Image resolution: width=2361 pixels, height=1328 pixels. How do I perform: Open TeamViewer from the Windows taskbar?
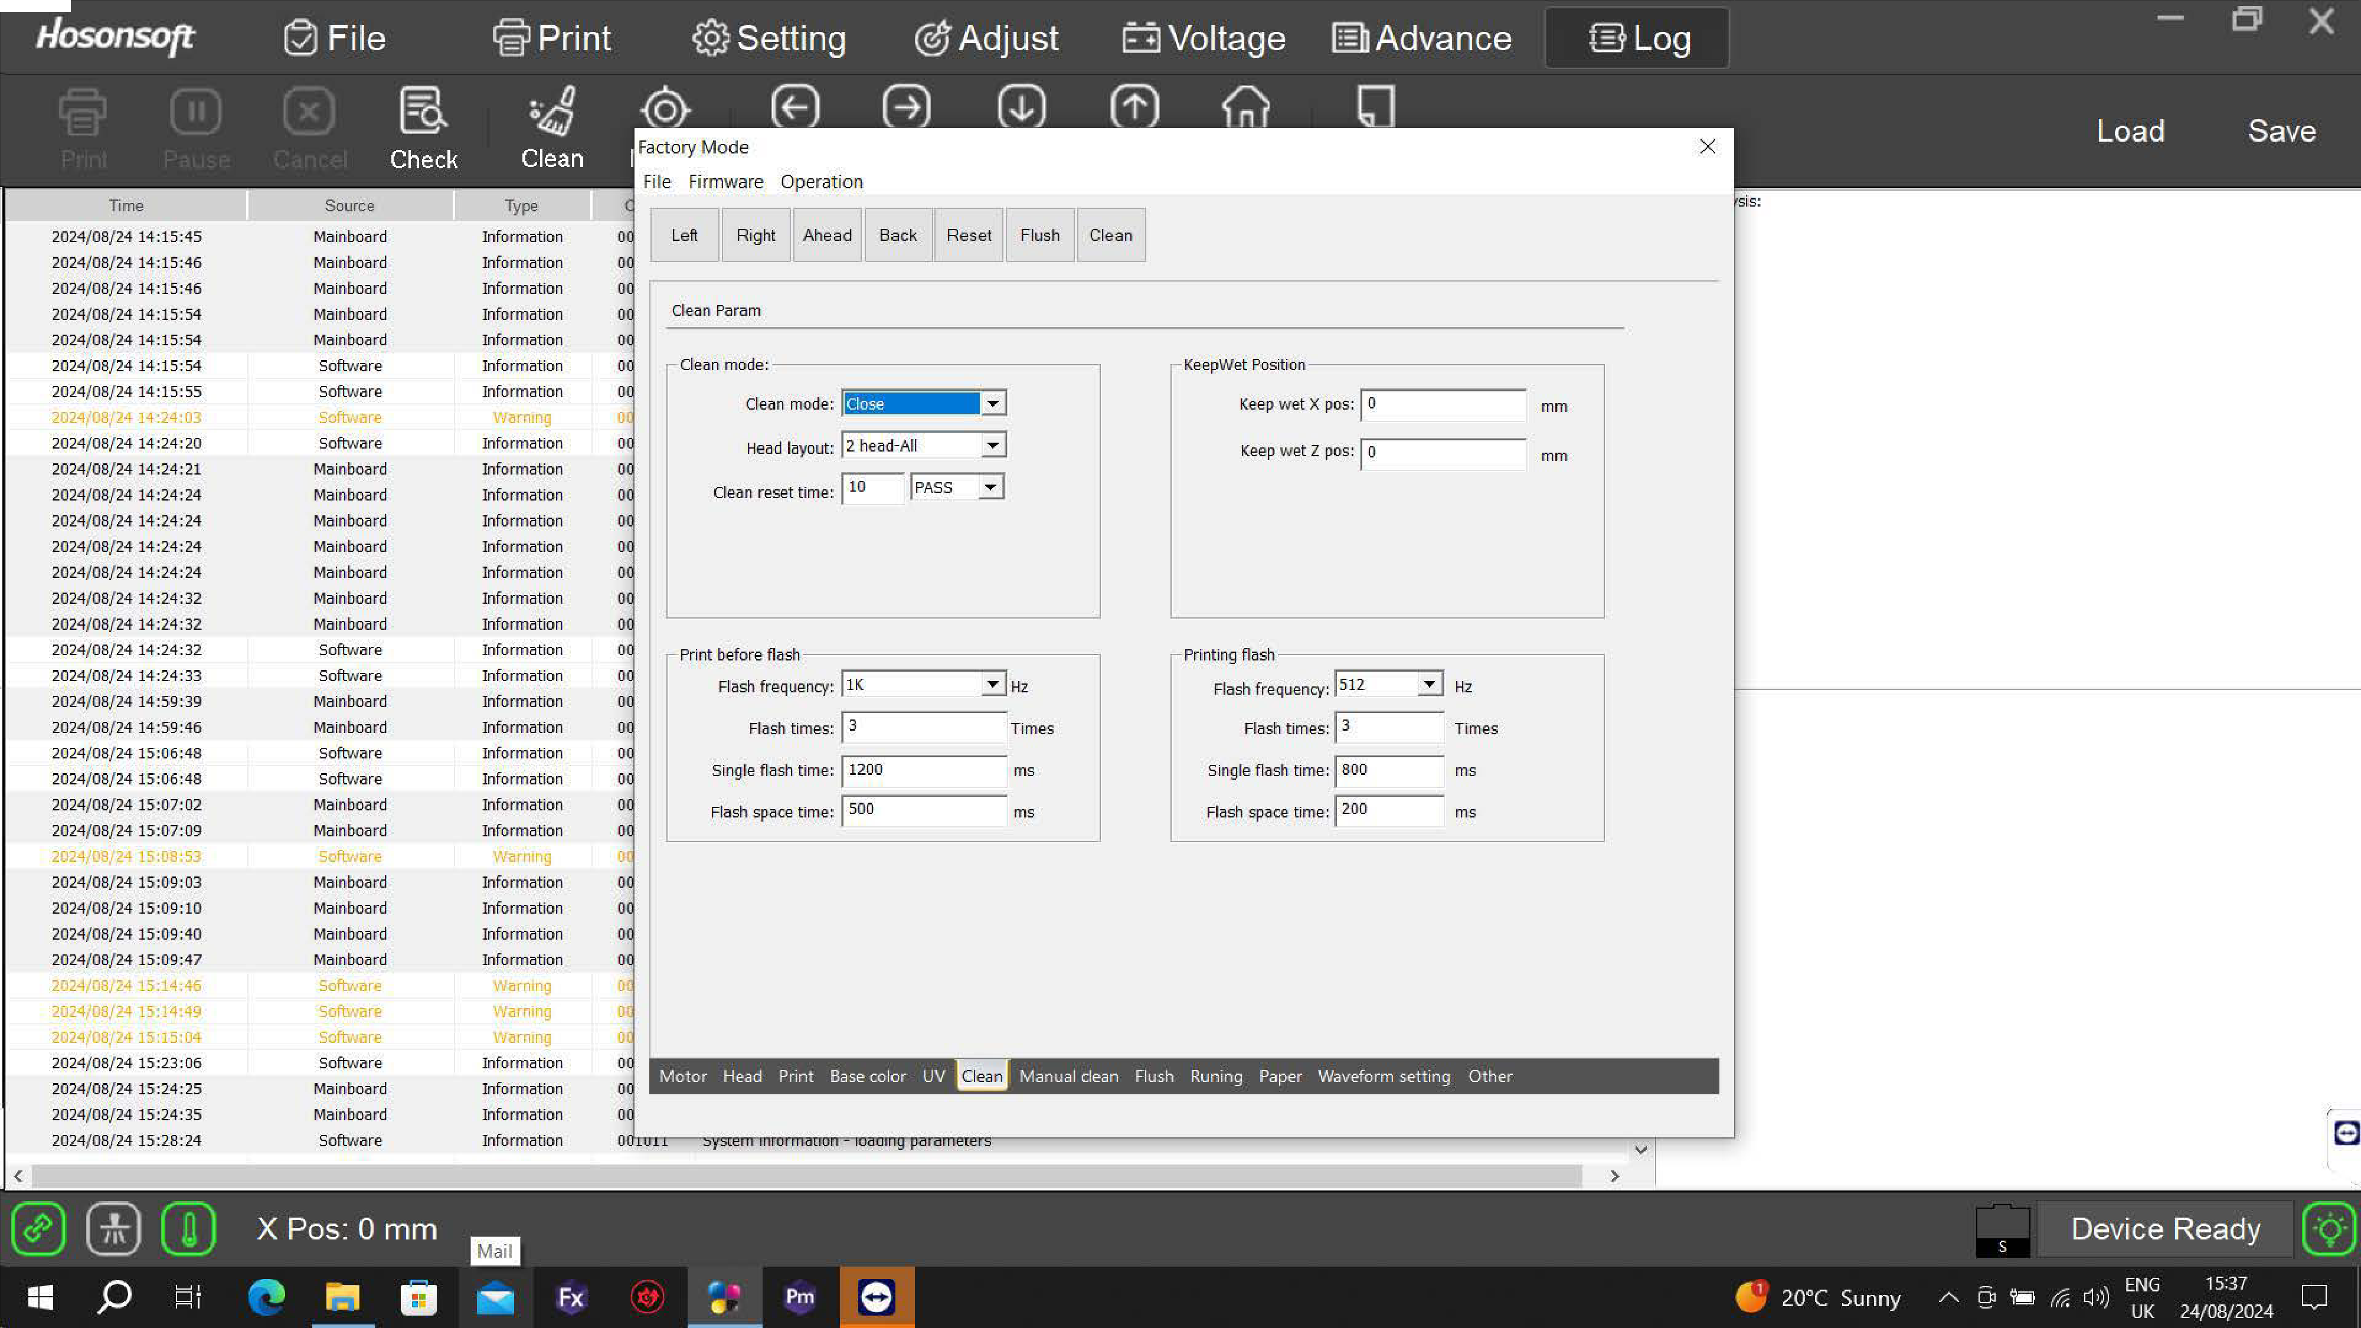(876, 1297)
